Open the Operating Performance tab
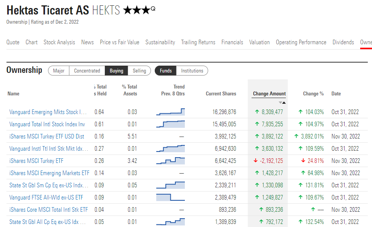The width and height of the screenshot is (372, 227). click(x=301, y=42)
